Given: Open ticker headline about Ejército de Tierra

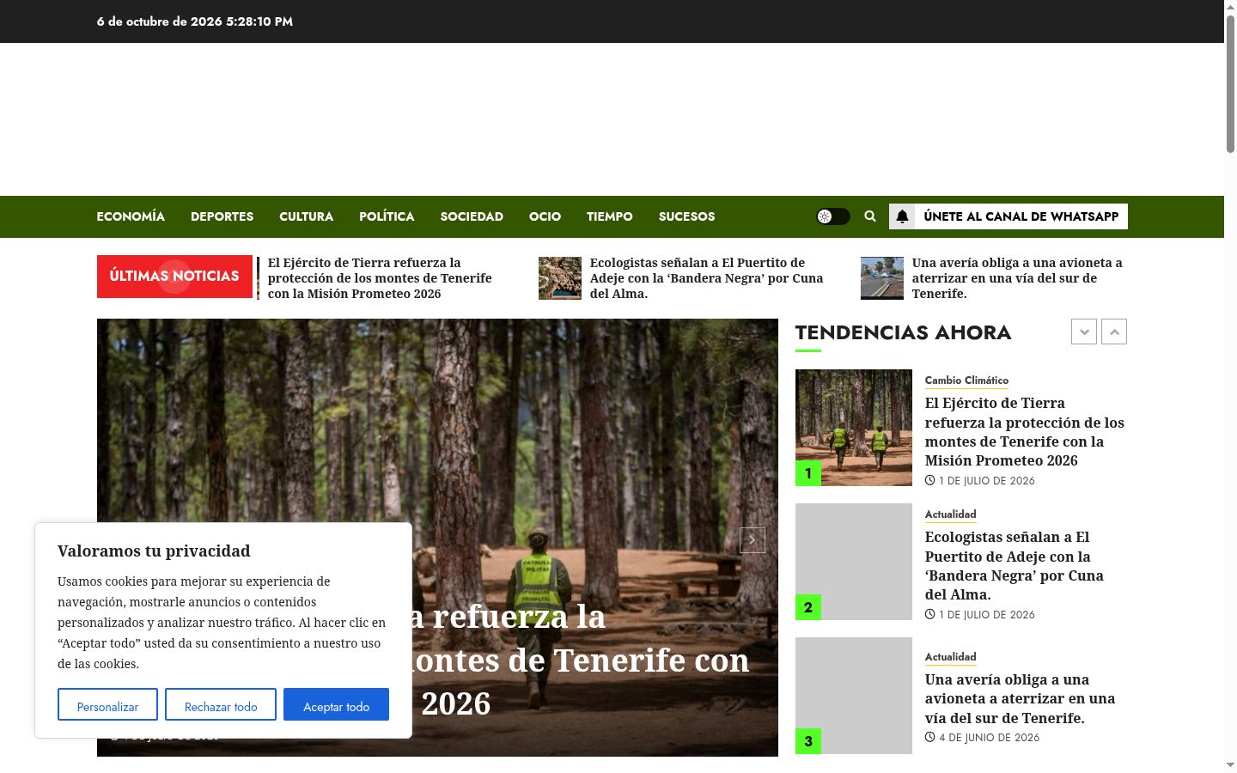Looking at the screenshot, I should (380, 278).
